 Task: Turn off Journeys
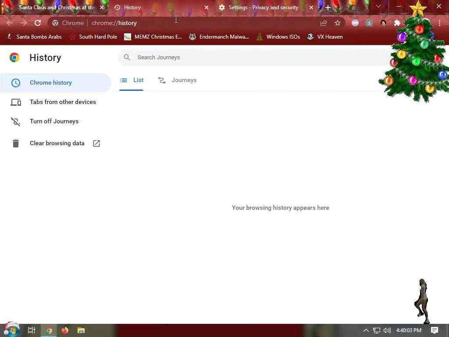[56, 122]
